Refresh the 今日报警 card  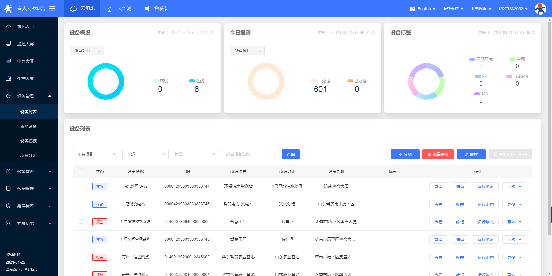pyautogui.click(x=373, y=32)
